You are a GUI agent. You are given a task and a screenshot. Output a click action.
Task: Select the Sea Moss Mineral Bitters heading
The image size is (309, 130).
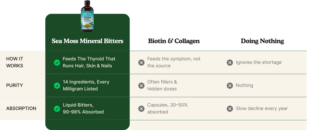click(88, 41)
